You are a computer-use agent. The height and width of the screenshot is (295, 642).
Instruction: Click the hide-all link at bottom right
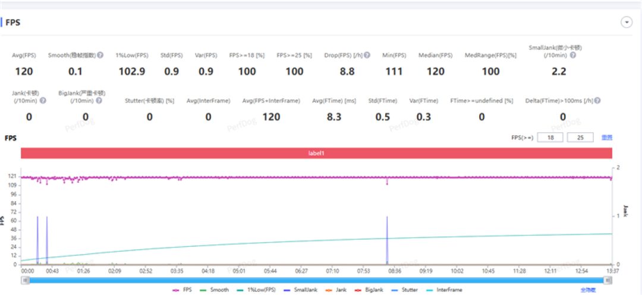click(x=587, y=290)
